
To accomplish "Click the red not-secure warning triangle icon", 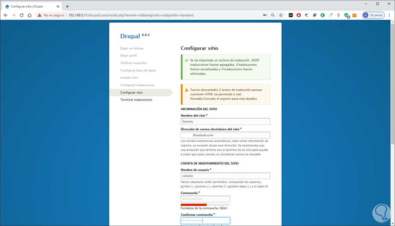I will [x=39, y=15].
